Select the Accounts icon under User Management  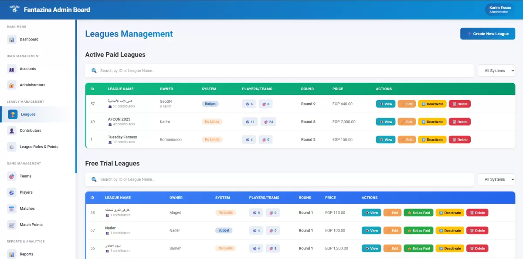pyautogui.click(x=12, y=68)
